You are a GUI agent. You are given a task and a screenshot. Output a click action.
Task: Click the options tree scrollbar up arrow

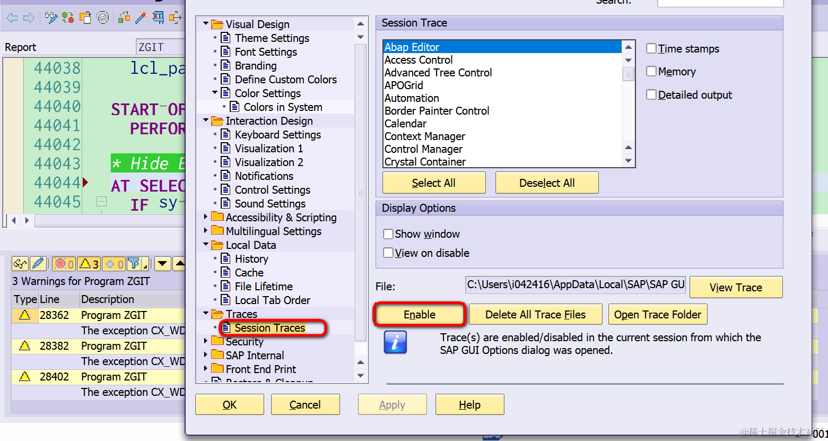click(360, 24)
